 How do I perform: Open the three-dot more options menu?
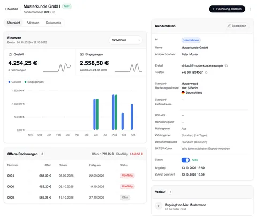coord(250,9)
